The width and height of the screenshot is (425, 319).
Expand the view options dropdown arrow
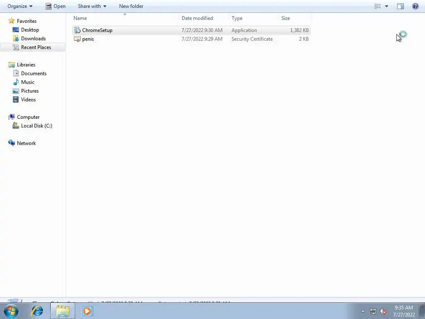386,6
